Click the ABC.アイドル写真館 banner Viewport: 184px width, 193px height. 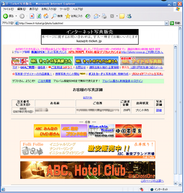pos(142,61)
